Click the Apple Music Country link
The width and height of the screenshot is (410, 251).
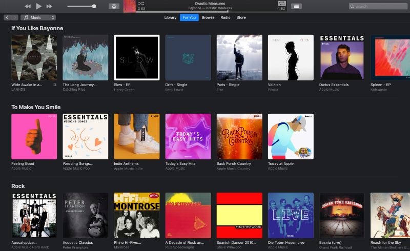pos(233,169)
